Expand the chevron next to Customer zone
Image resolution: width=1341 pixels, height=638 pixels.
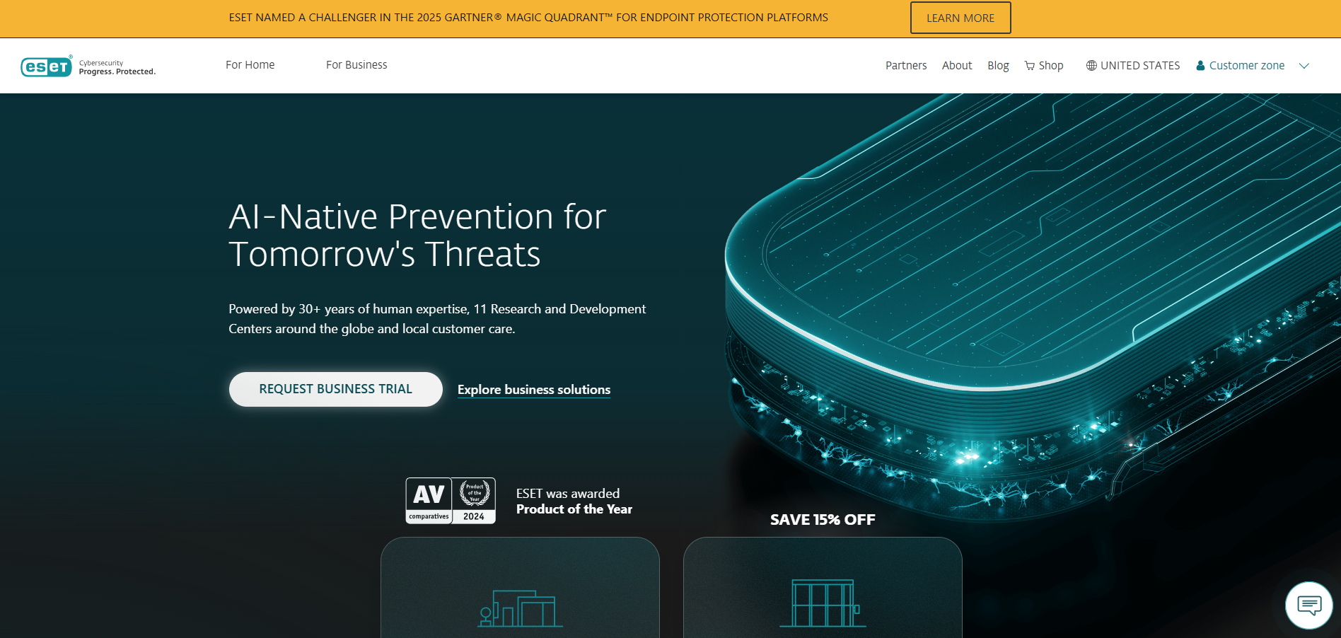click(x=1305, y=65)
